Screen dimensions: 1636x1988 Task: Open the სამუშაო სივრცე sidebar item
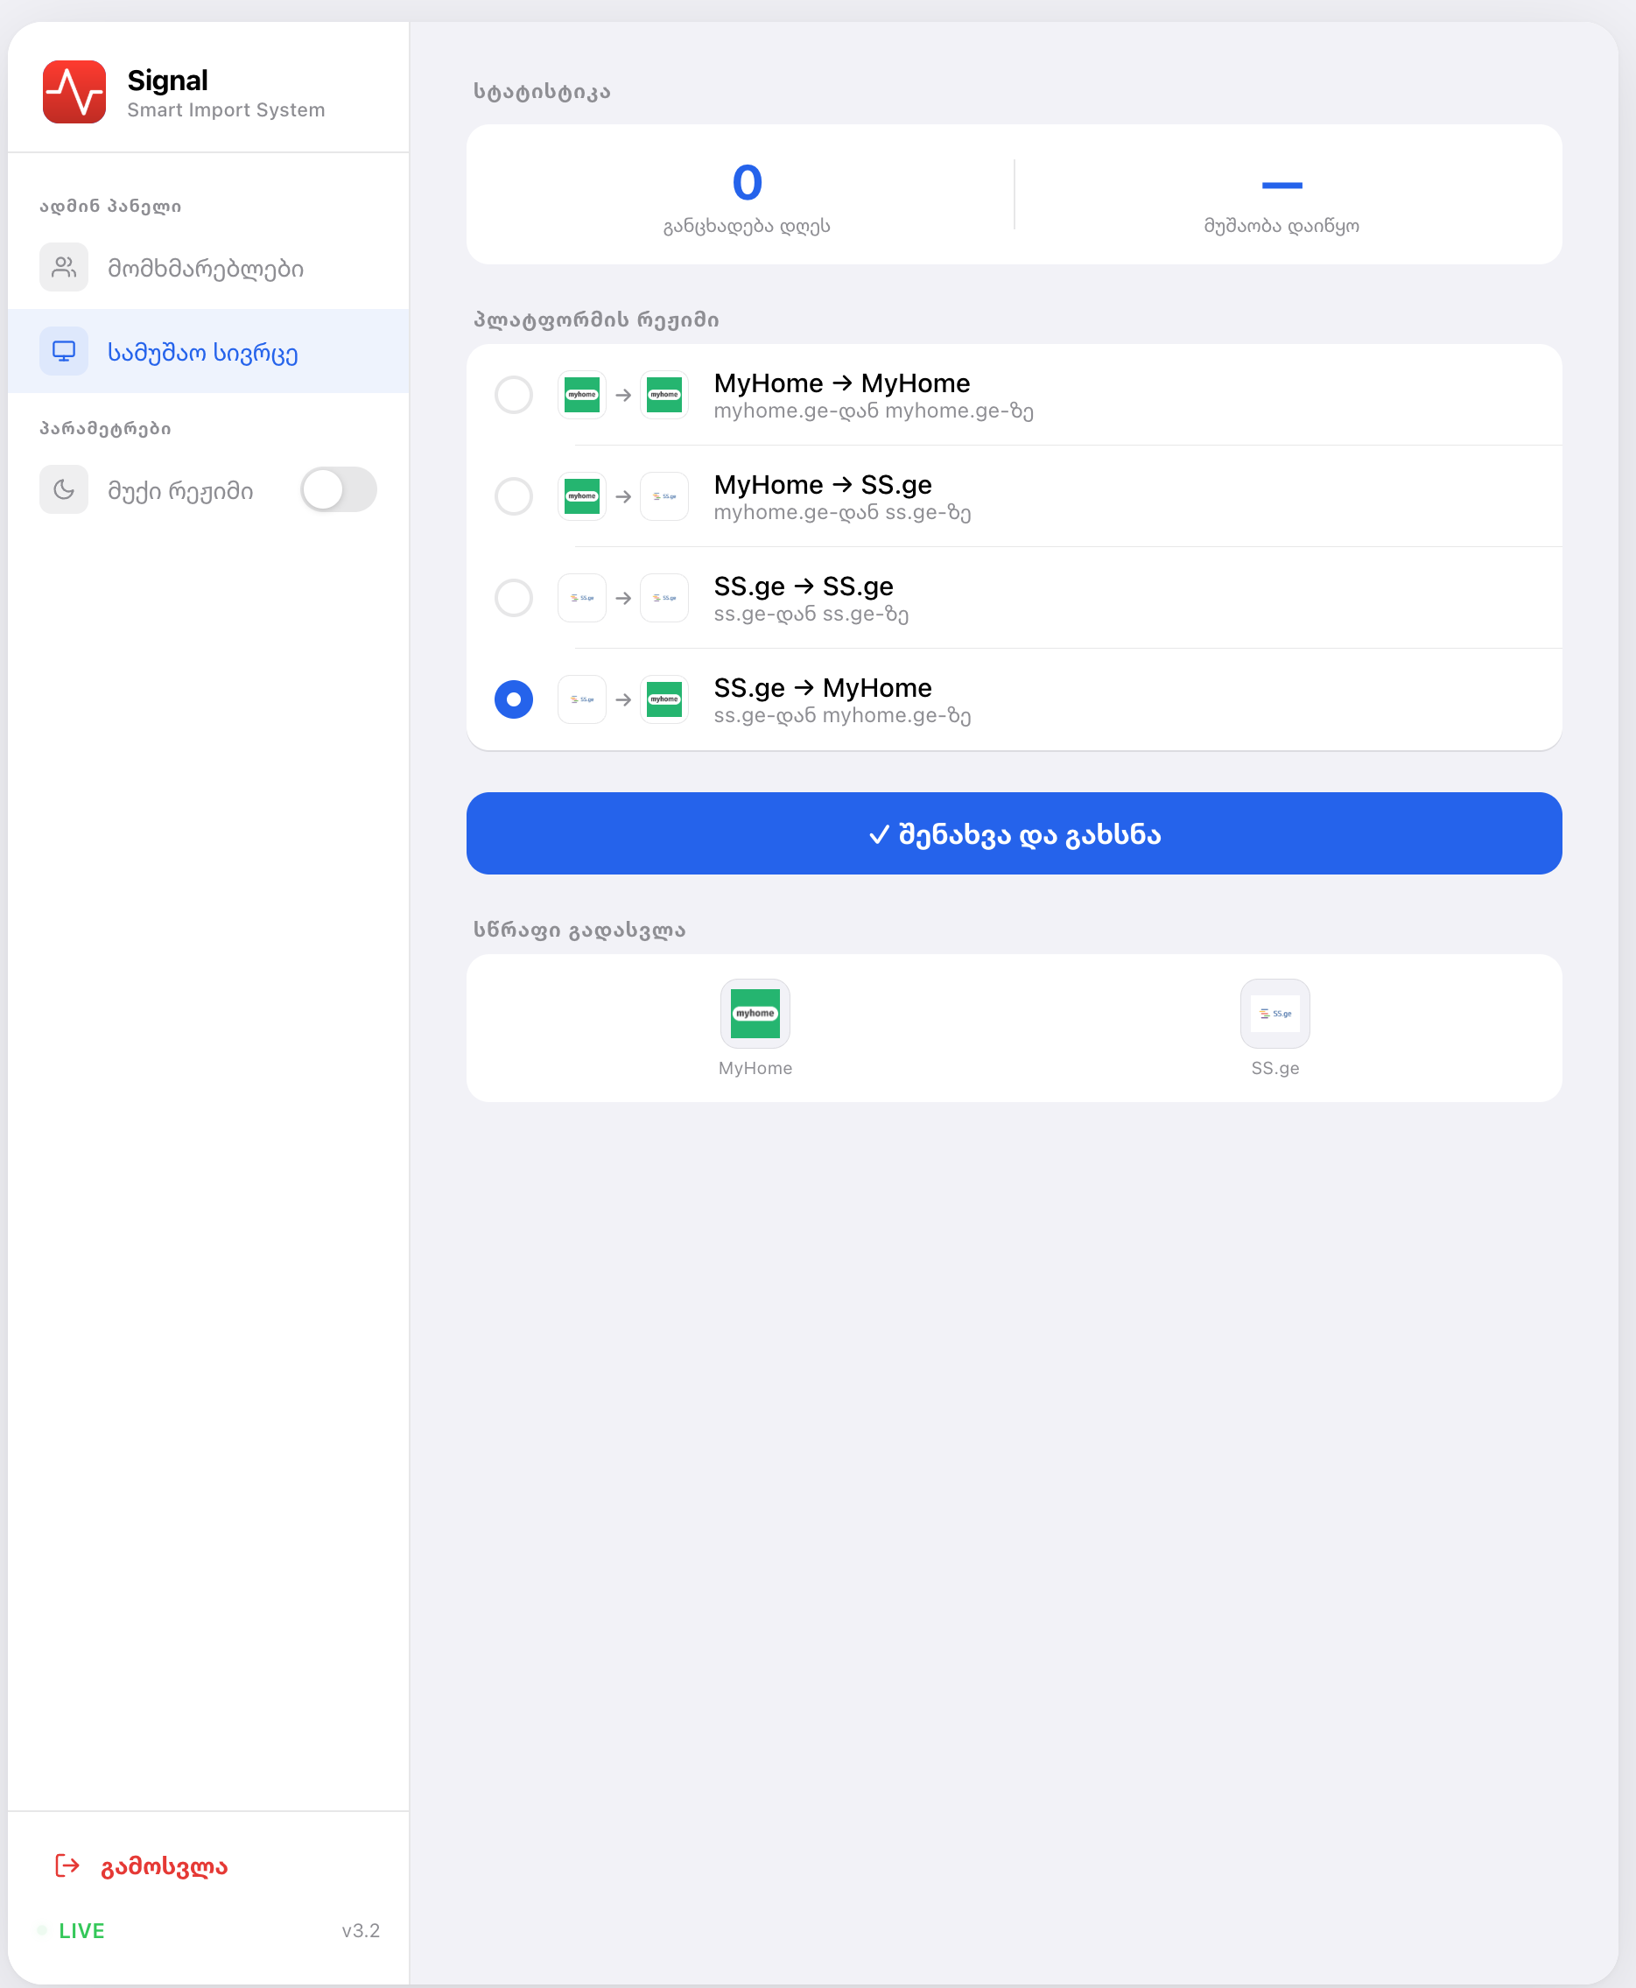click(x=208, y=351)
